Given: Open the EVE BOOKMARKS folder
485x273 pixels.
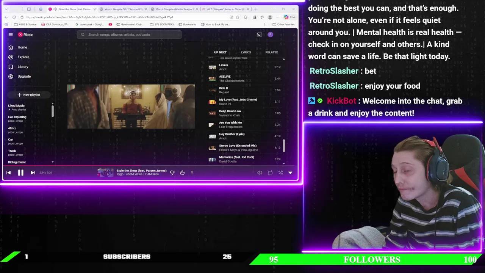Looking at the screenshot, I should click(162, 24).
